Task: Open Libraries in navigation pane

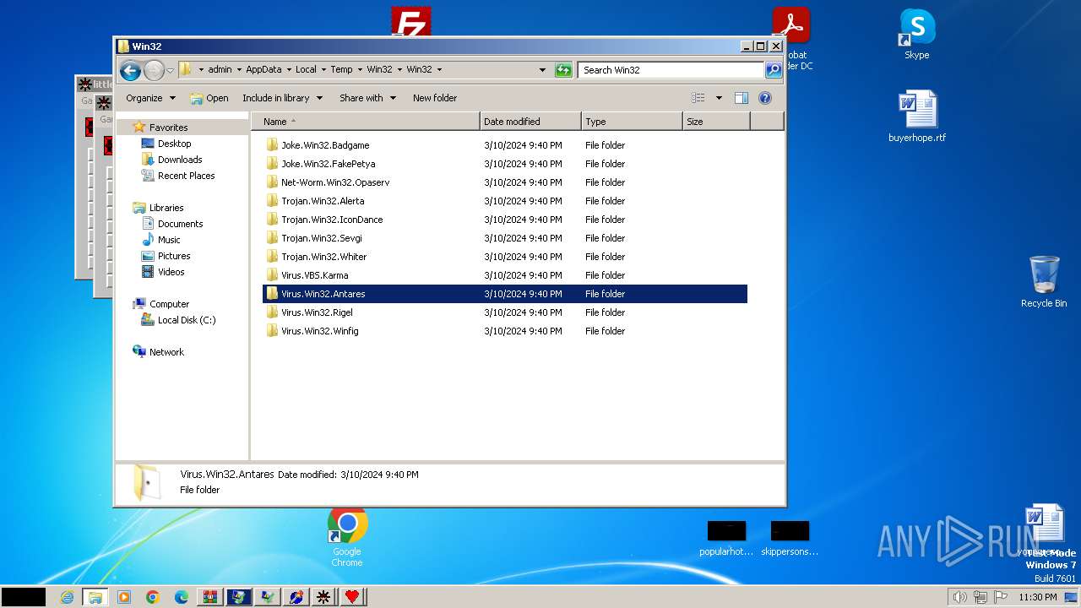Action: [166, 208]
